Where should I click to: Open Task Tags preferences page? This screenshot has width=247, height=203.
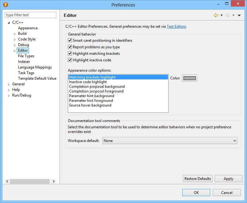tap(26, 73)
